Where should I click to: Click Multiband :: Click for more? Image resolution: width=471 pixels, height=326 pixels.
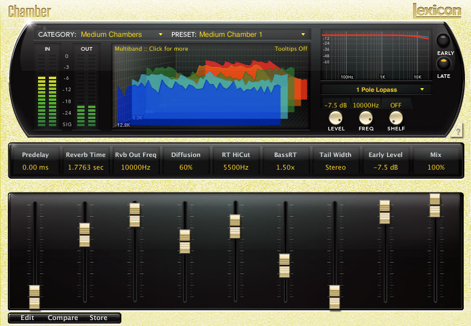152,49
